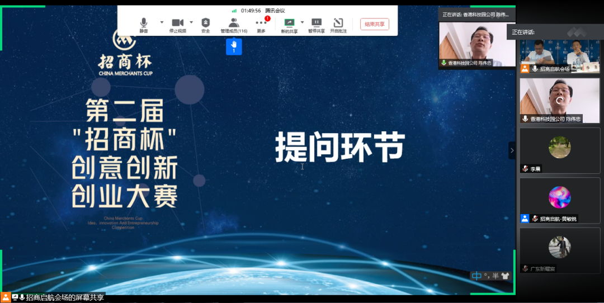Mute the microphone with 静音 icon
604x303 pixels.
coord(144,25)
